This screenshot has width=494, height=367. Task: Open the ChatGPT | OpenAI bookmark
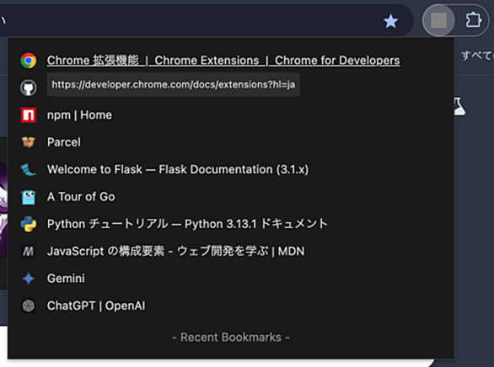(96, 306)
